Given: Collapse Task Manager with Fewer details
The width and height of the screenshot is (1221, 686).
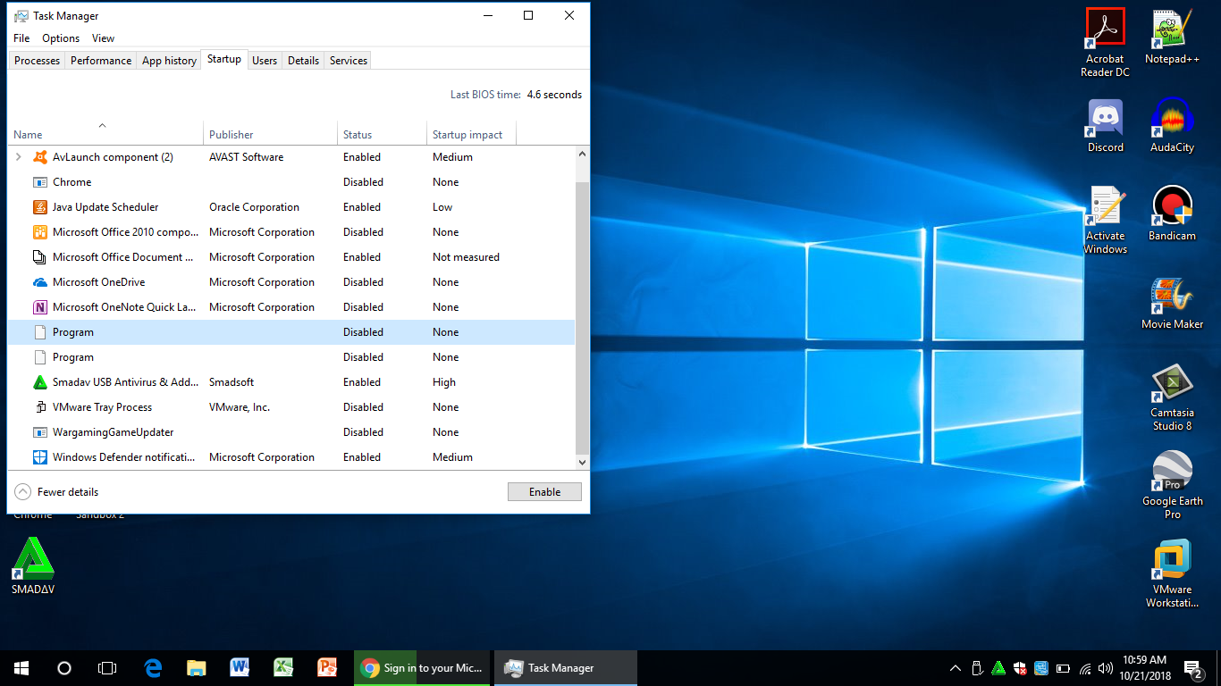Looking at the screenshot, I should tap(57, 492).
